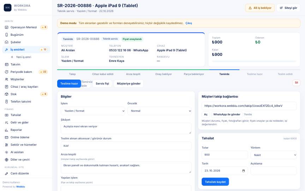Click the Tahsilatı kaydet button
The image size is (305, 191).
[x=215, y=182]
